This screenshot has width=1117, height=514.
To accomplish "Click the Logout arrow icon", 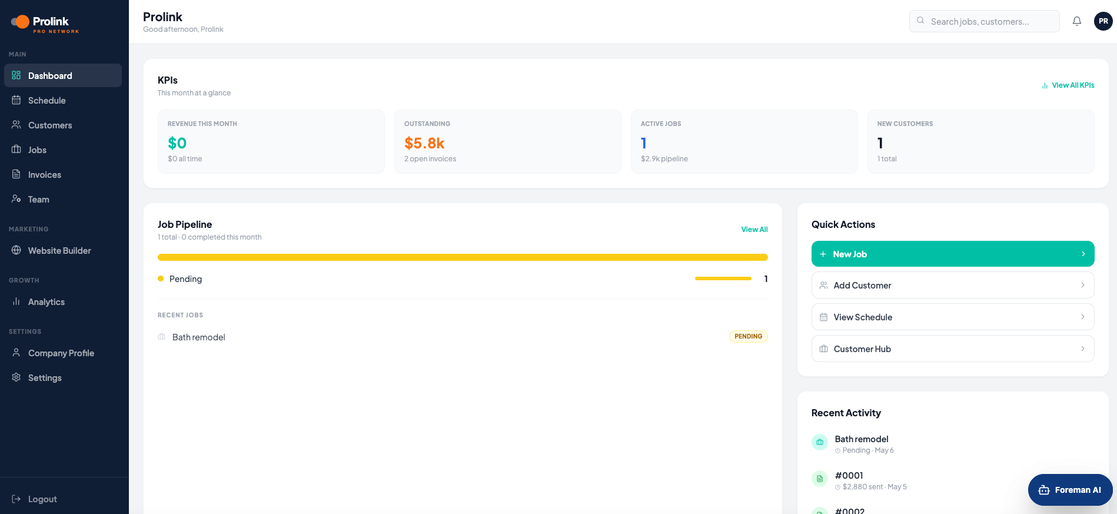I will pyautogui.click(x=16, y=499).
